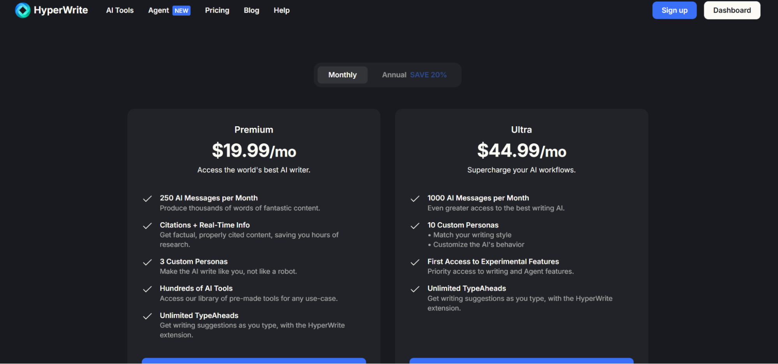Open the Help page
Screen dimensions: 778x364
click(x=281, y=10)
